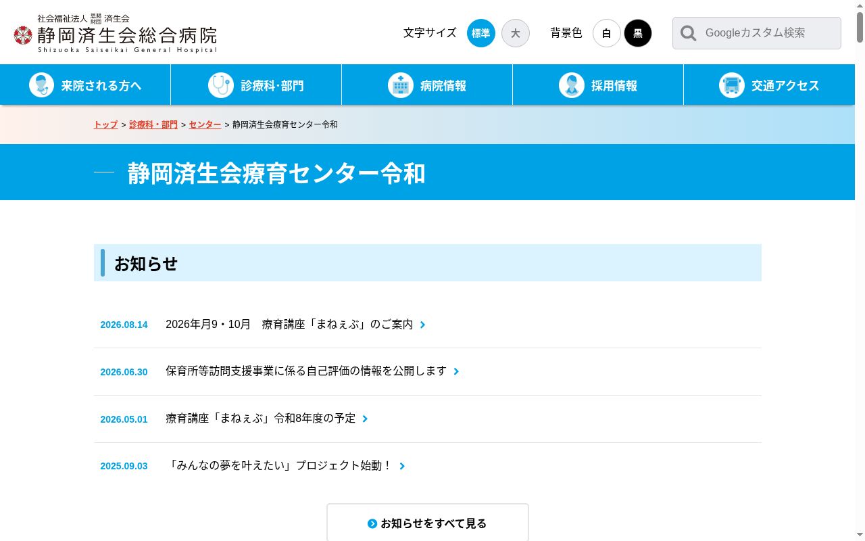Click the Saiseikai hospital flower logo icon
Image resolution: width=865 pixels, height=541 pixels.
pyautogui.click(x=23, y=35)
